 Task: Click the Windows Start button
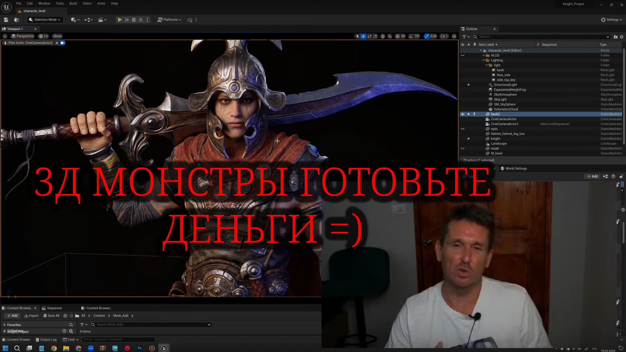[x=5, y=348]
